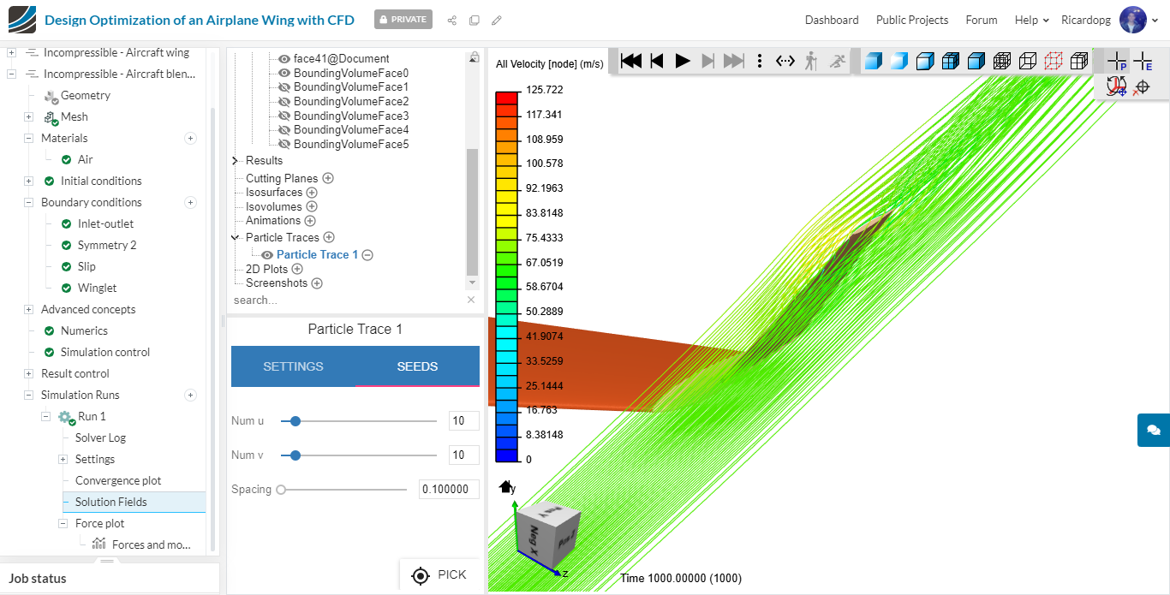Viewport: 1170px width, 595px height.
Task: Click the crosshair P pick icon
Action: pos(1117,61)
